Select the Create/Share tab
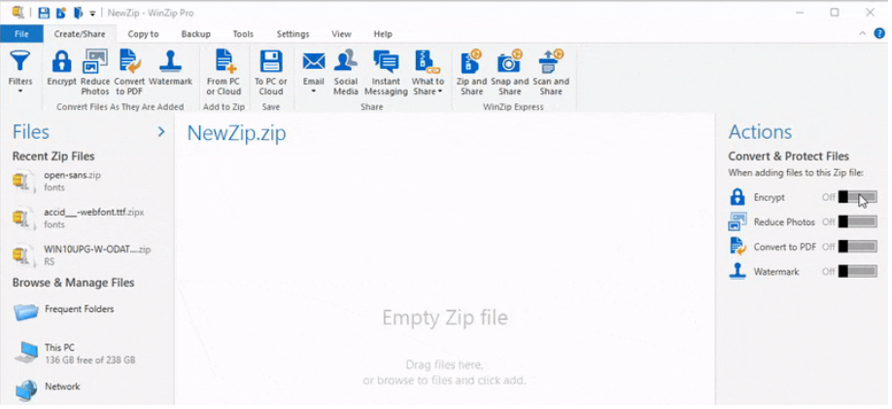892x409 pixels. click(80, 34)
